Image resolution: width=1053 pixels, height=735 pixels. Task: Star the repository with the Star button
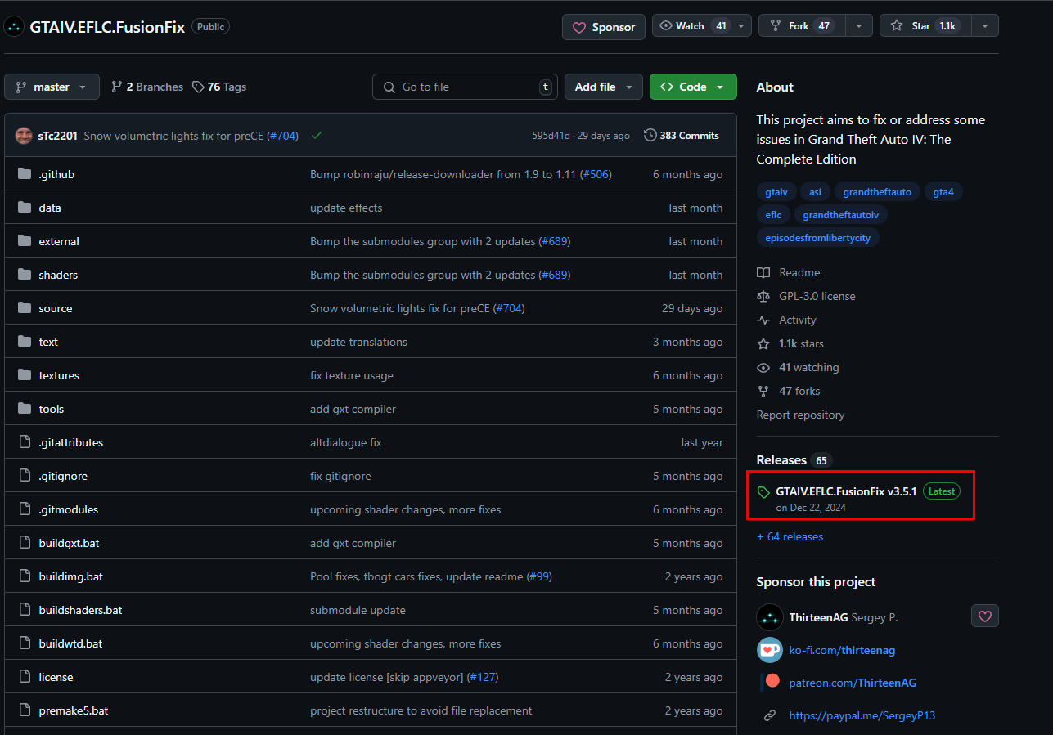pos(925,26)
